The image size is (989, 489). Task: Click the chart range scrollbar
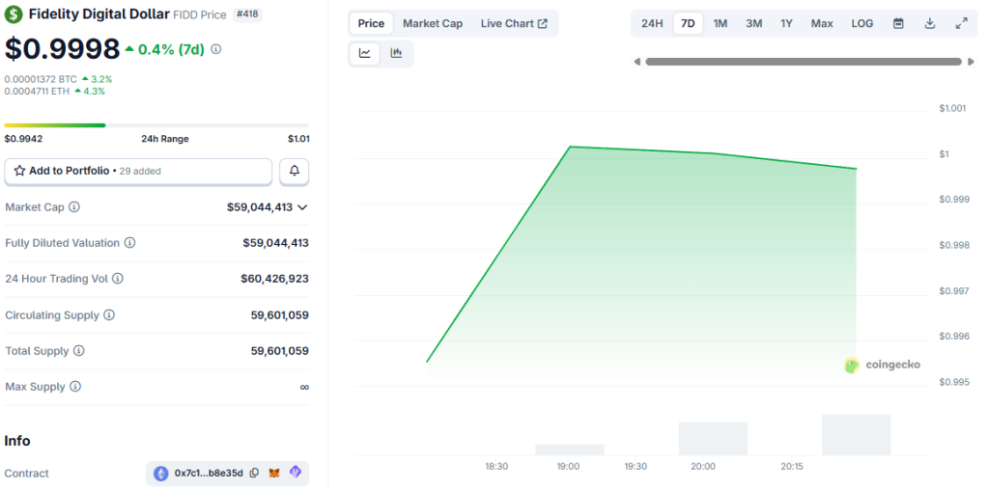pos(804,62)
